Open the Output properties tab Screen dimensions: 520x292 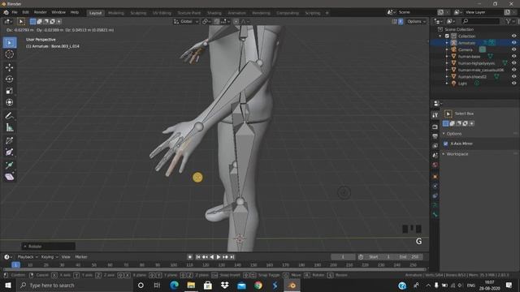(435, 136)
